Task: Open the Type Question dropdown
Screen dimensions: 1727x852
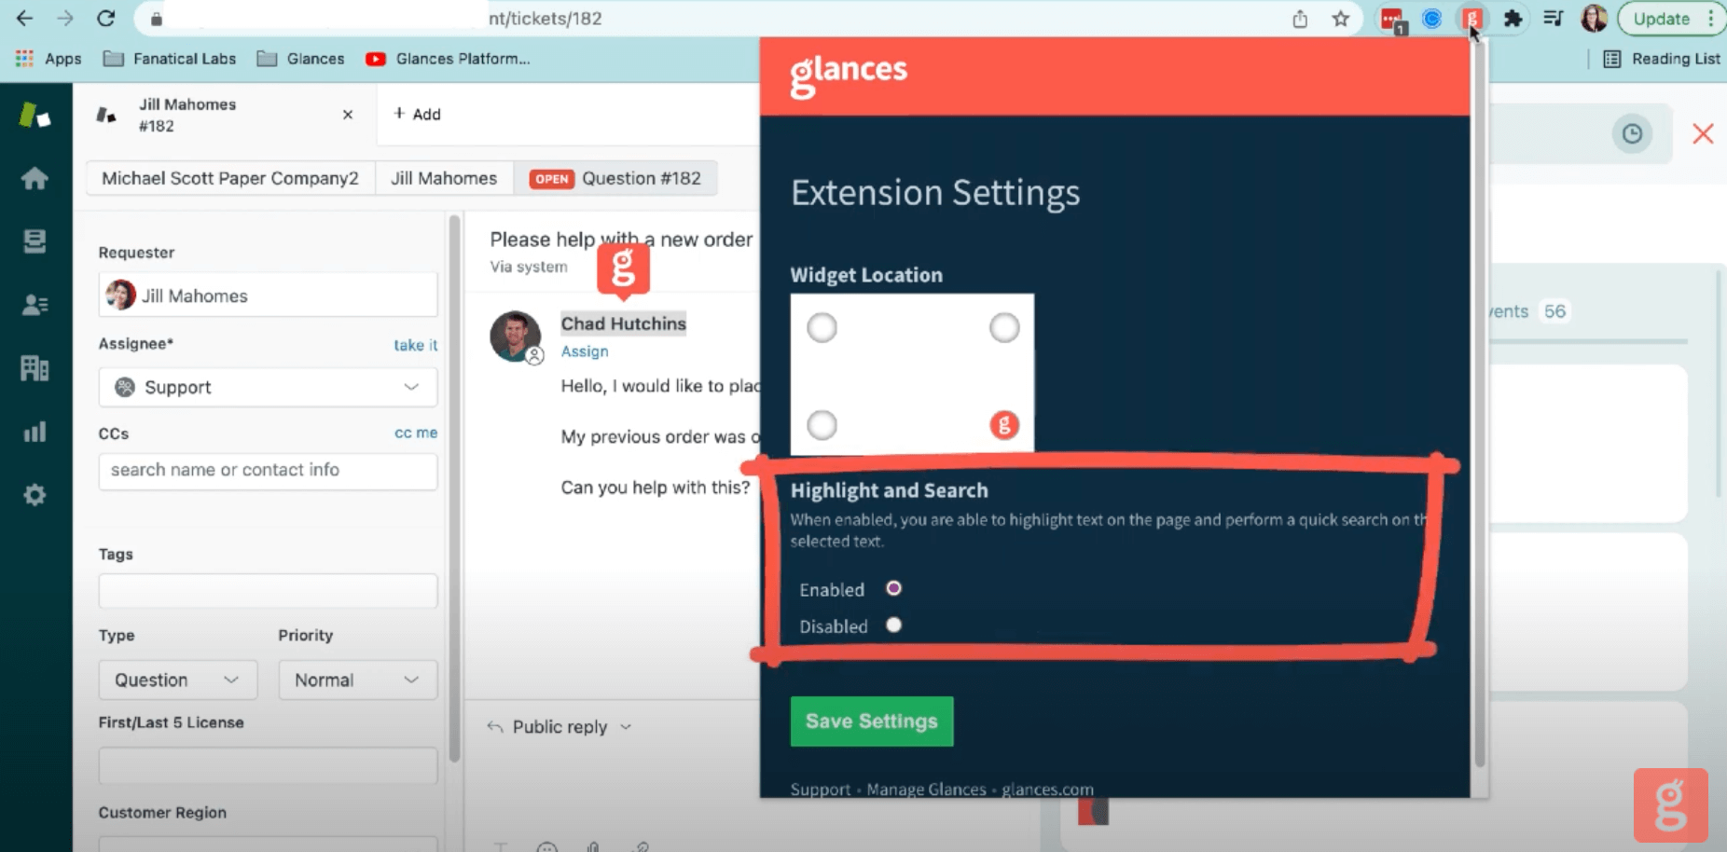Action: (x=176, y=680)
